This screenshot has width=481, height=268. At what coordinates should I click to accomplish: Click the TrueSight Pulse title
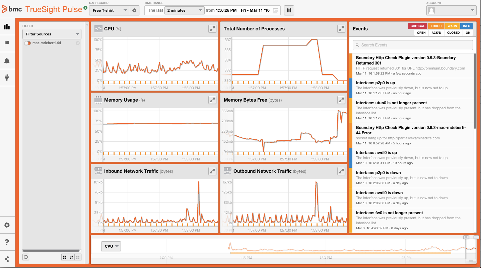[54, 9]
